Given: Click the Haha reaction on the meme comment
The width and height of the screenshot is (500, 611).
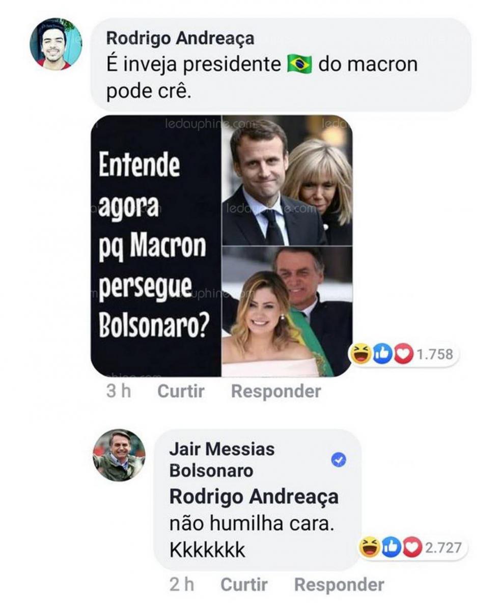Looking at the screenshot, I should [x=361, y=354].
